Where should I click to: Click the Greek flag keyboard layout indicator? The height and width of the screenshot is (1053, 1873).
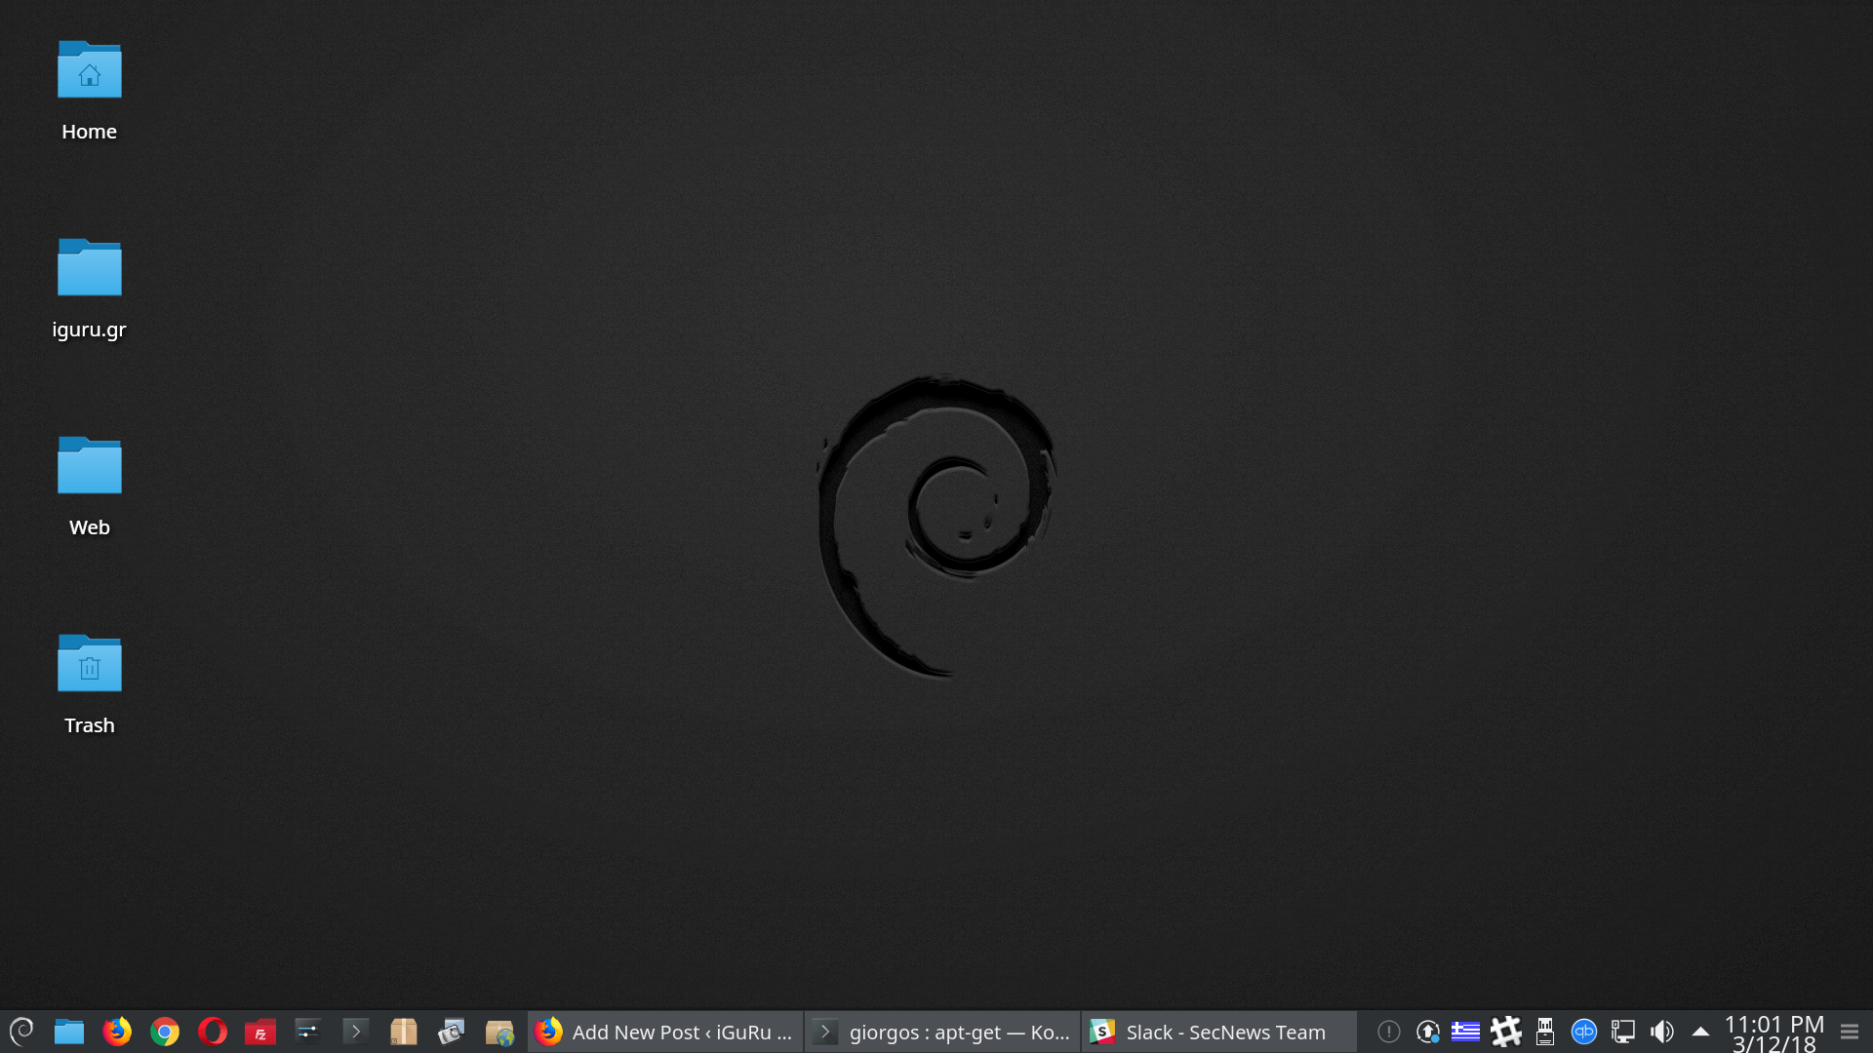(1465, 1032)
